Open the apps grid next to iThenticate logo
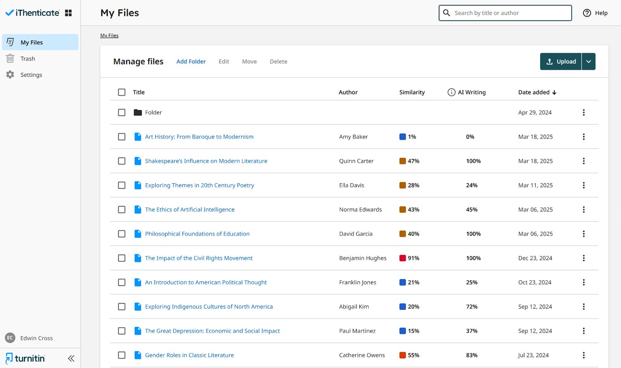621x368 pixels. pyautogui.click(x=68, y=12)
